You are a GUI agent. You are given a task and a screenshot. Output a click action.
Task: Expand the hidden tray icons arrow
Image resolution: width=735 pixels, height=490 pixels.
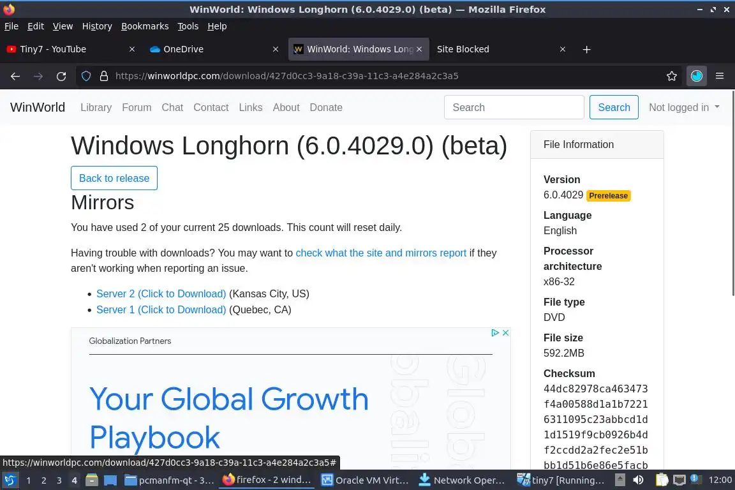tap(620, 480)
